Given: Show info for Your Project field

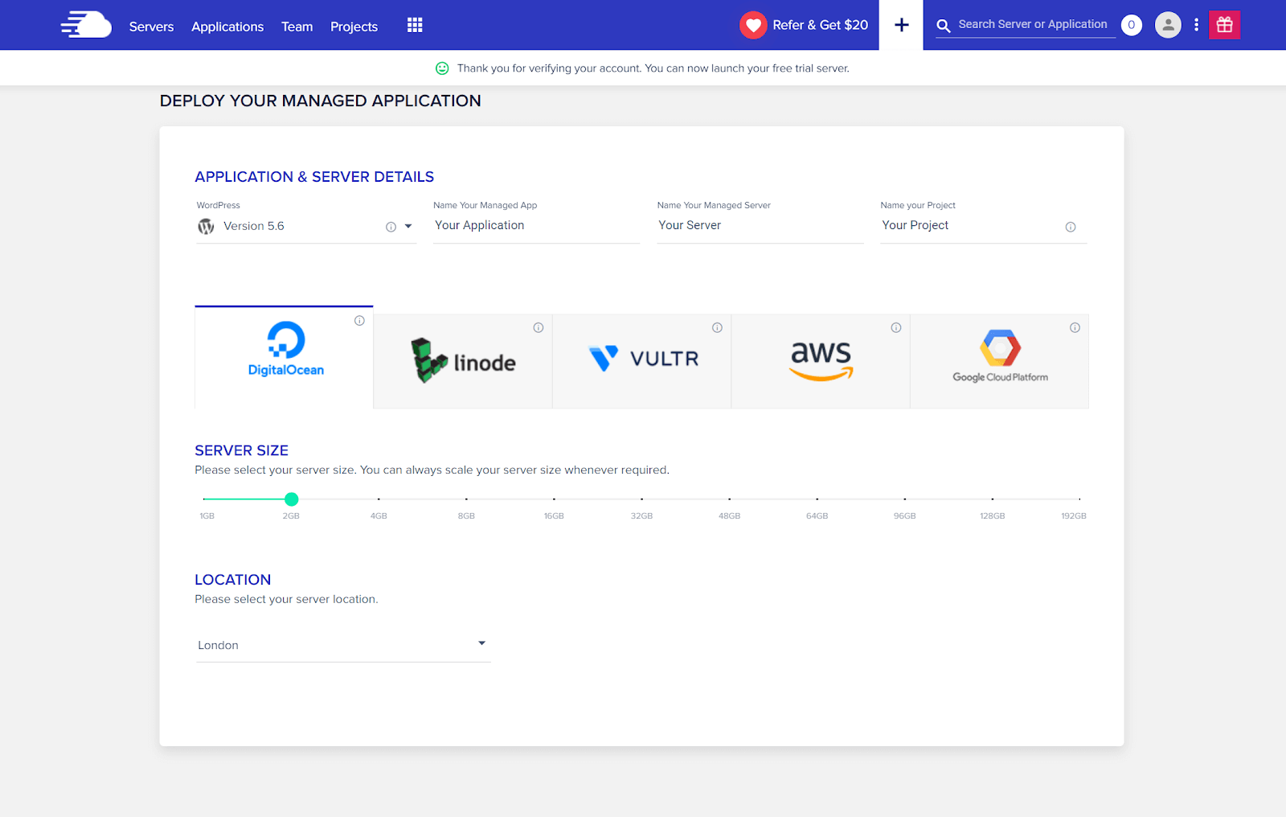Looking at the screenshot, I should (x=1070, y=227).
